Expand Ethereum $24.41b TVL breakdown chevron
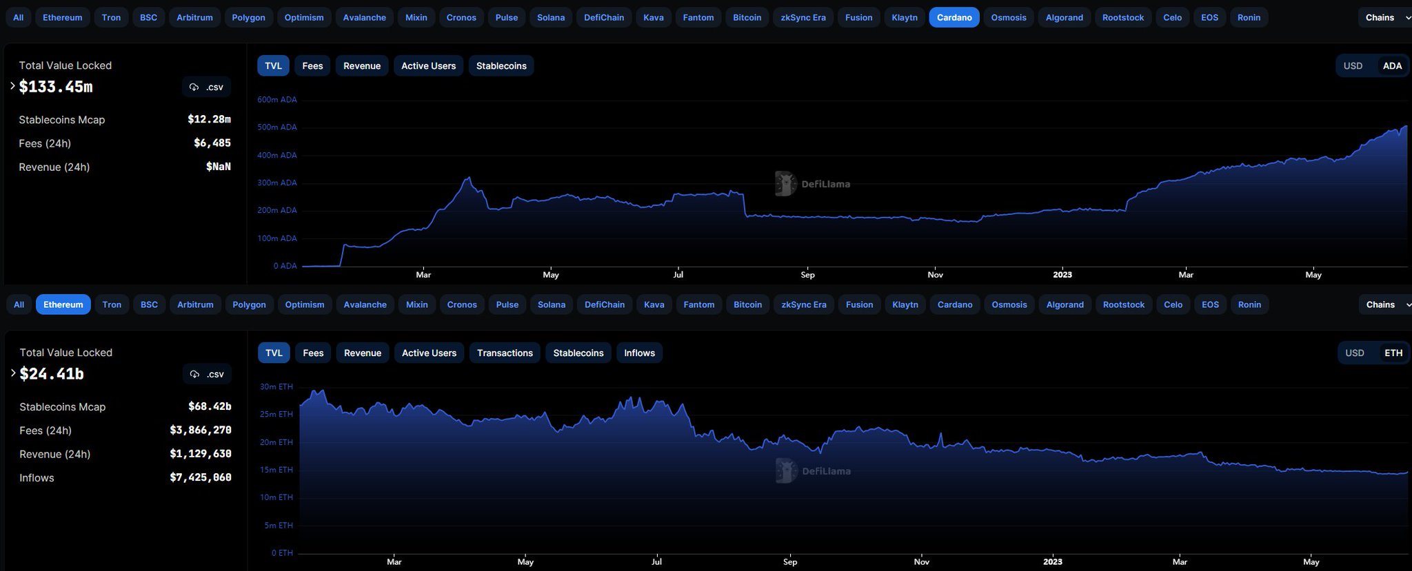 point(13,373)
